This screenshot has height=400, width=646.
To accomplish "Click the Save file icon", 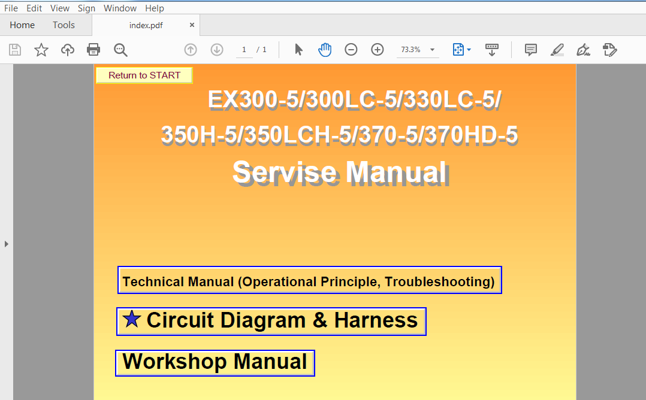I will [x=15, y=50].
